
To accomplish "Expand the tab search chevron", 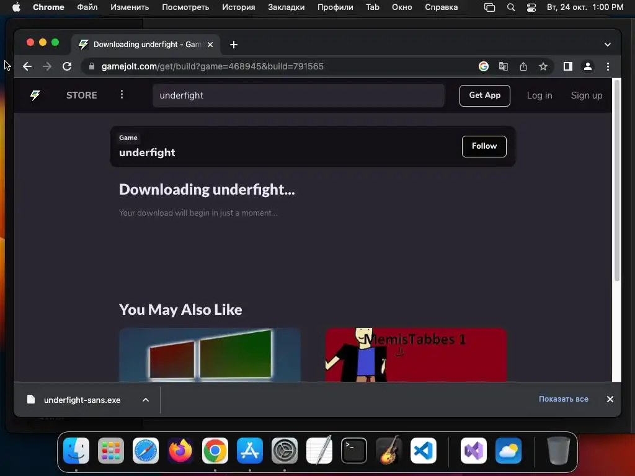I will tap(608, 45).
